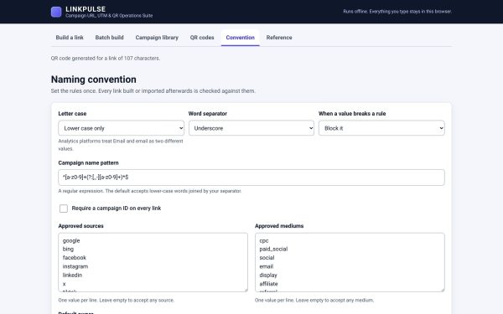Enable 'Require a campaign ID on every link'
This screenshot has height=314, width=503.
point(64,208)
